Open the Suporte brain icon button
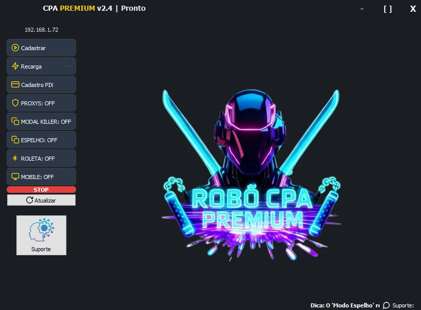The image size is (421, 310). tap(41, 235)
